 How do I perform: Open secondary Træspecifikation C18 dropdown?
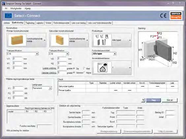(x=59, y=54)
